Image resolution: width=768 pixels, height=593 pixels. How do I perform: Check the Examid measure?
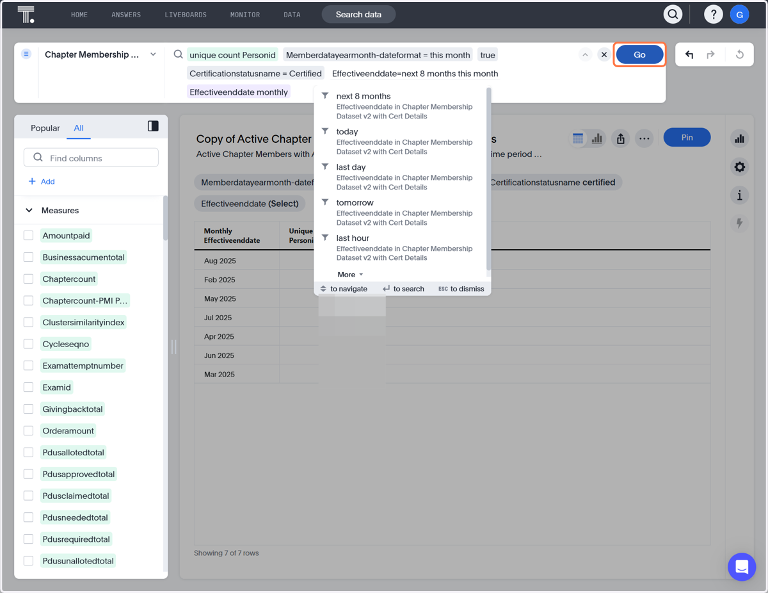pos(28,387)
